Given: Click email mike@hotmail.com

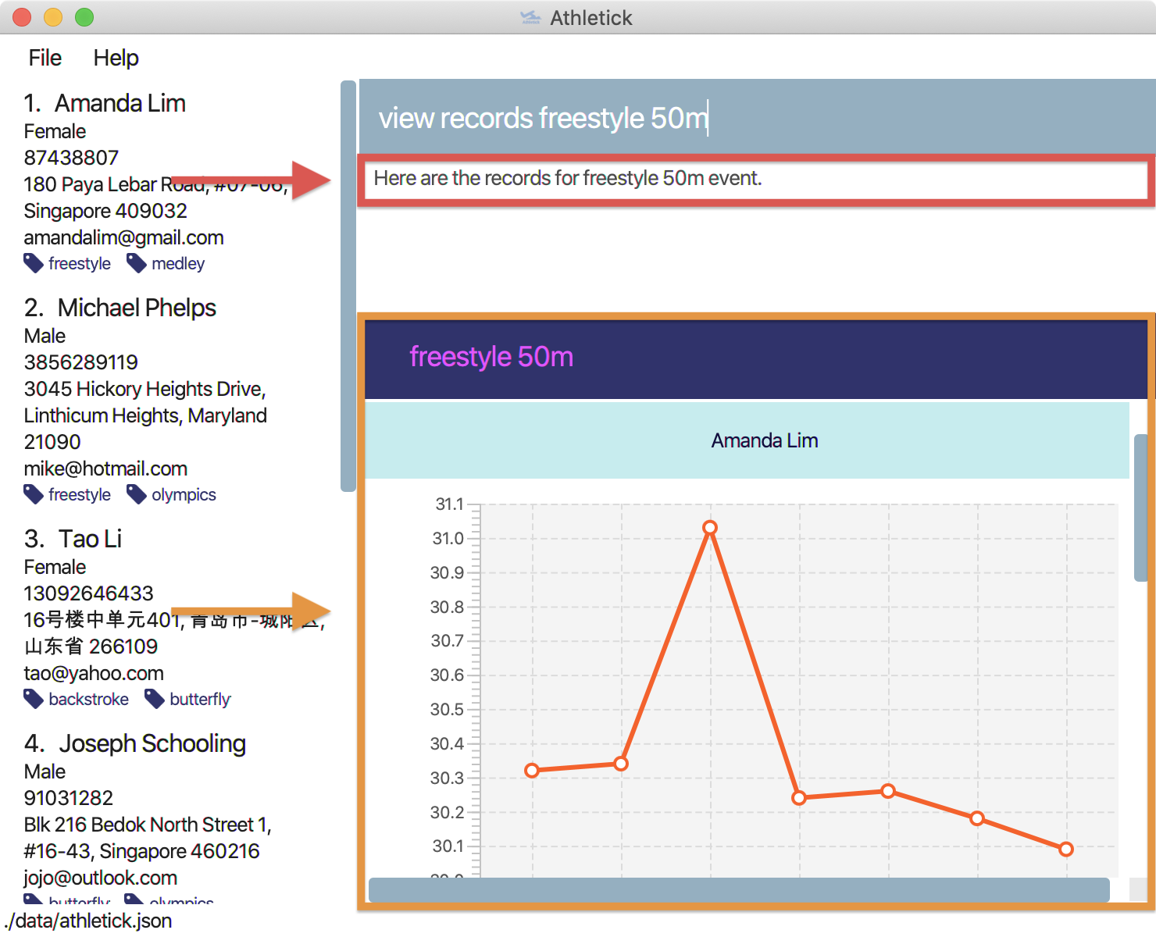Looking at the screenshot, I should point(105,468).
